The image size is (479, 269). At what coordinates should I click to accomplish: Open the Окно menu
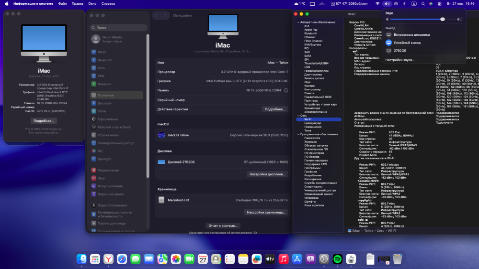coord(92,4)
